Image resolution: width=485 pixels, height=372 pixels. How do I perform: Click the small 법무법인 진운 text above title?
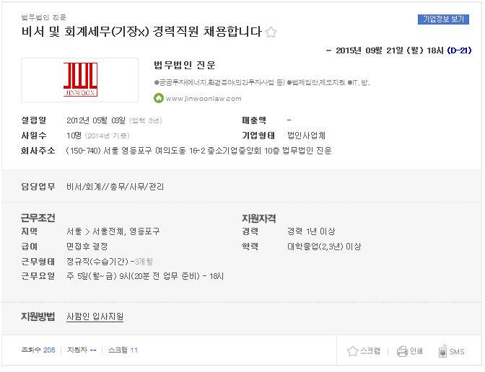tap(43, 17)
